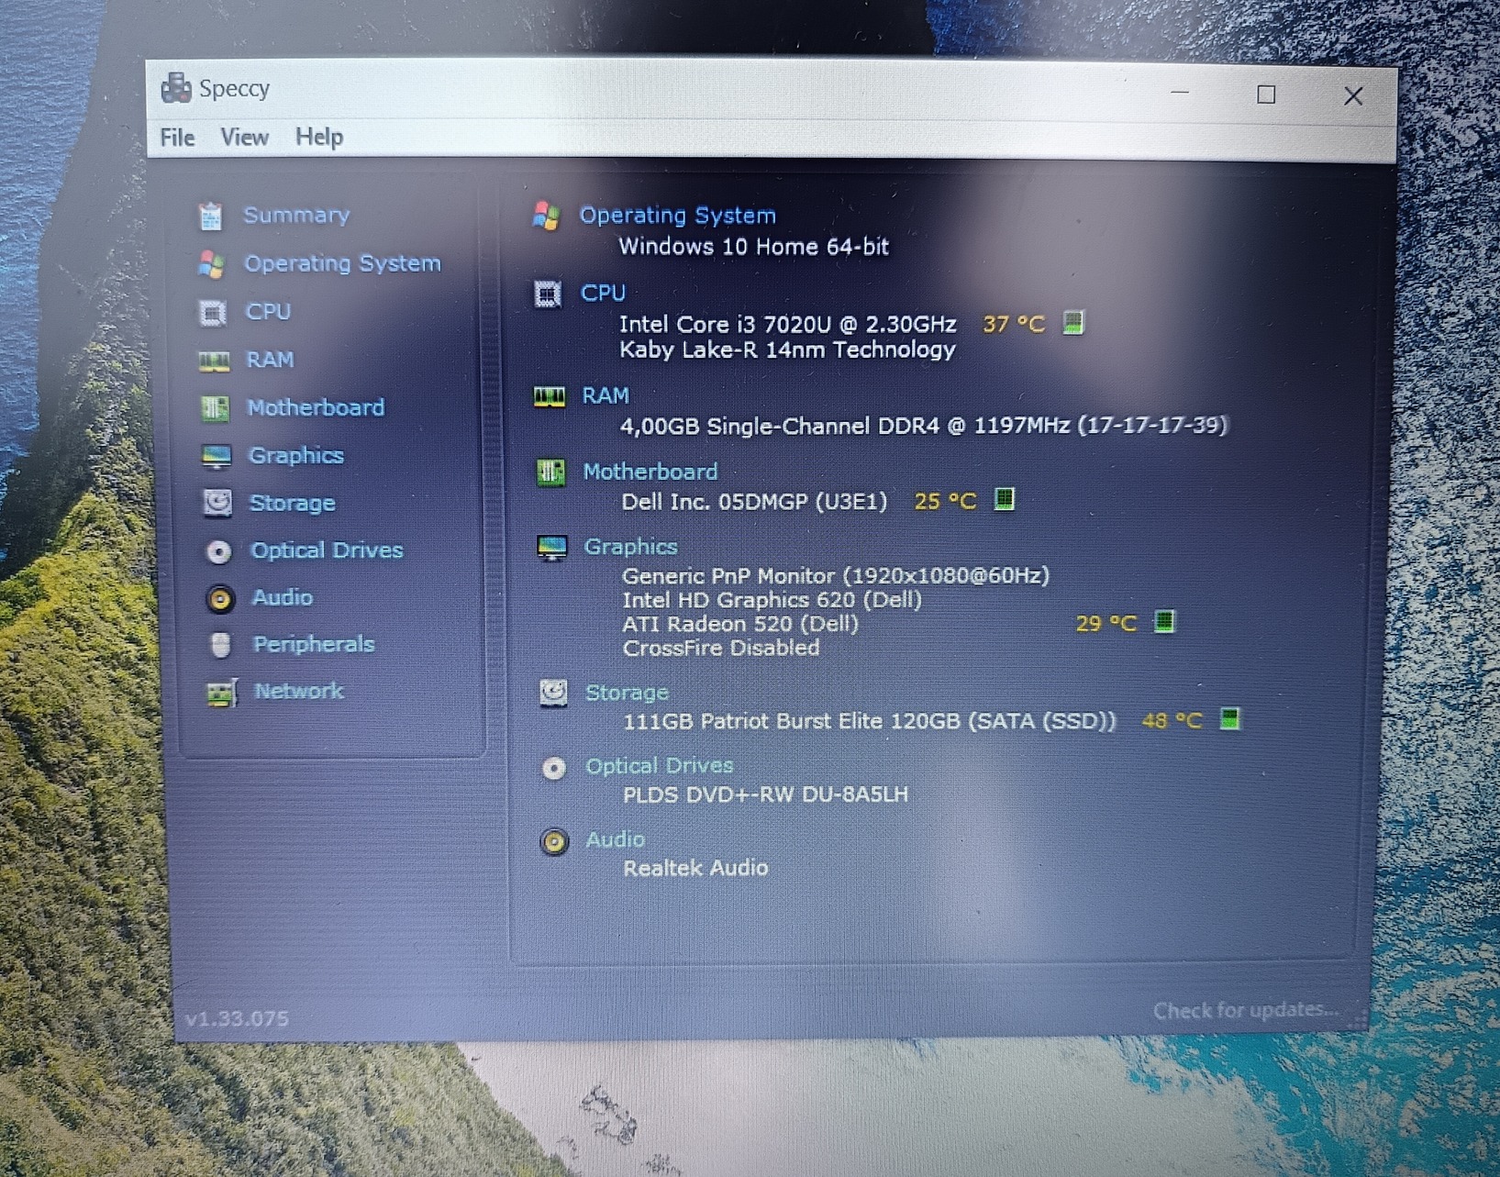
Task: Click the Optical Drives disc icon in sidebar
Action: (218, 550)
